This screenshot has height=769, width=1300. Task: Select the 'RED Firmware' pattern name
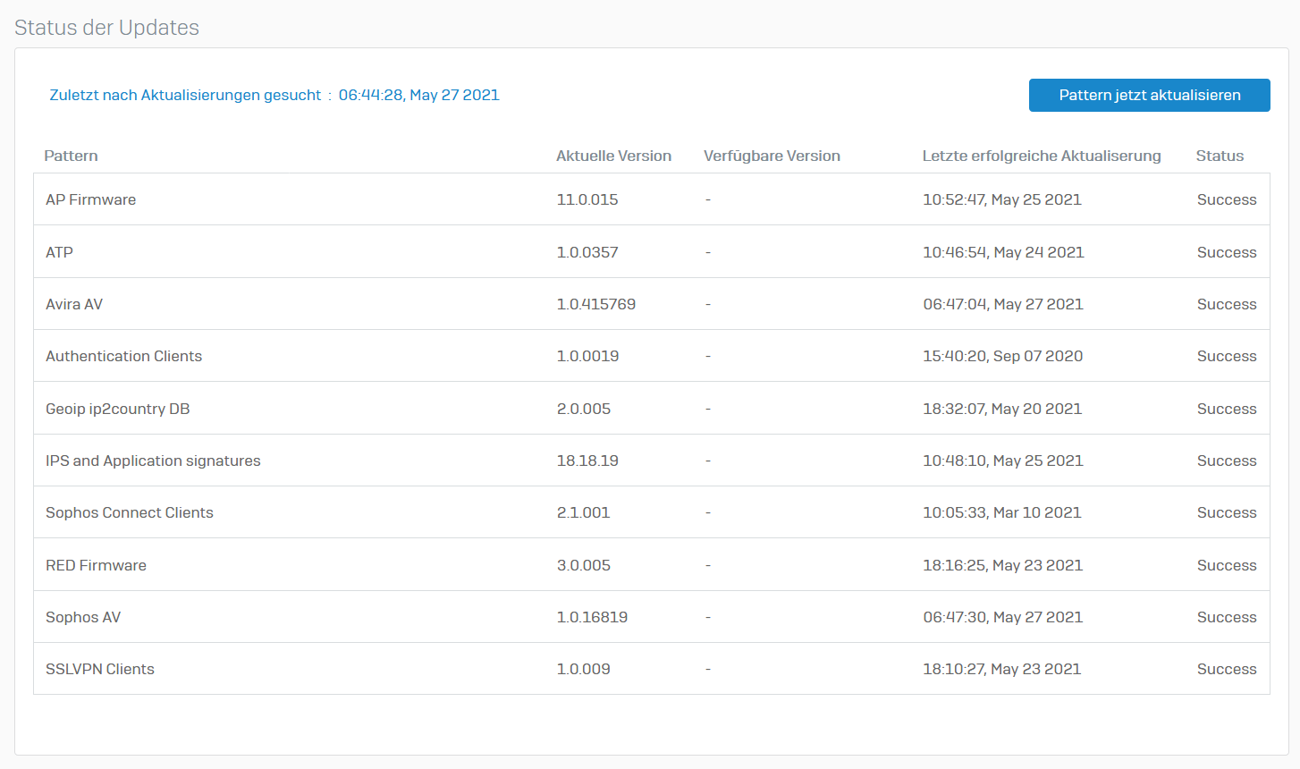click(x=96, y=565)
